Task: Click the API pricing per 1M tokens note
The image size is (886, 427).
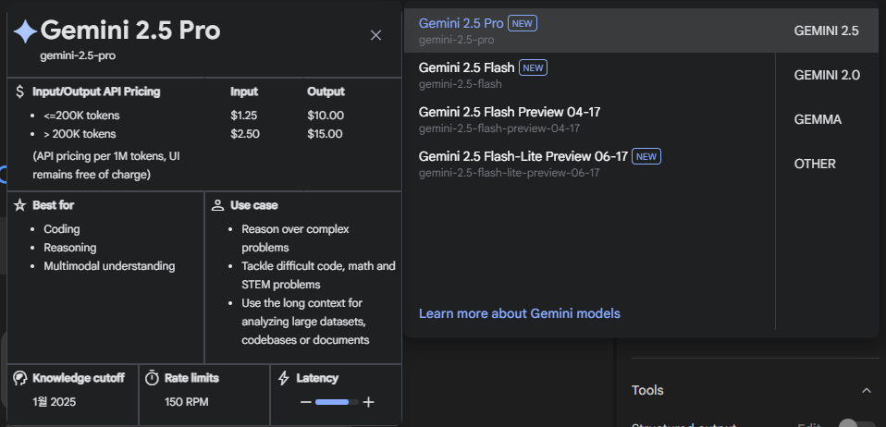Action: tap(106, 165)
